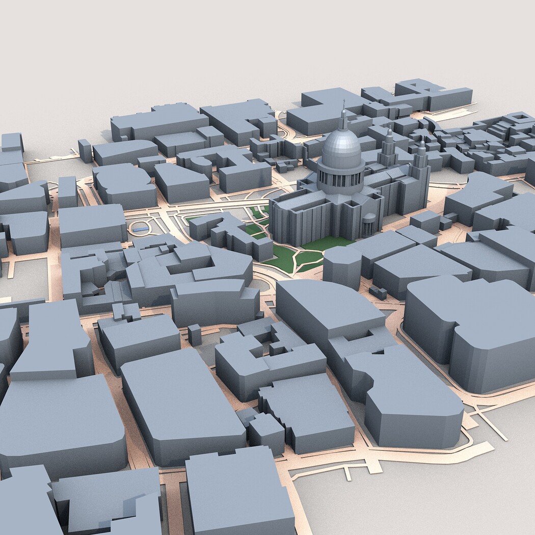Click the round columned porch on the cathedral side

pos(369,225)
